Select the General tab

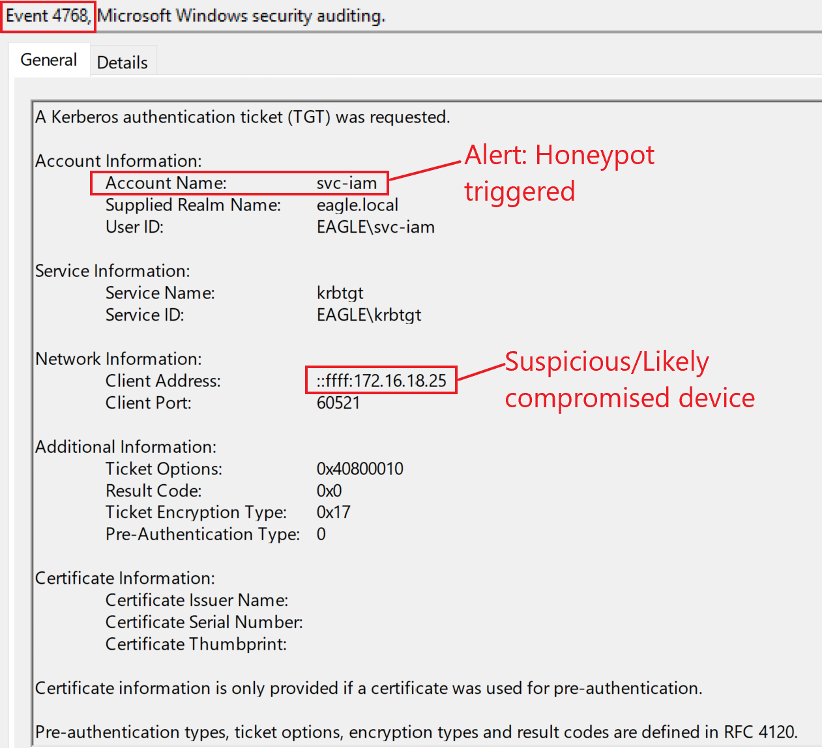[x=49, y=60]
